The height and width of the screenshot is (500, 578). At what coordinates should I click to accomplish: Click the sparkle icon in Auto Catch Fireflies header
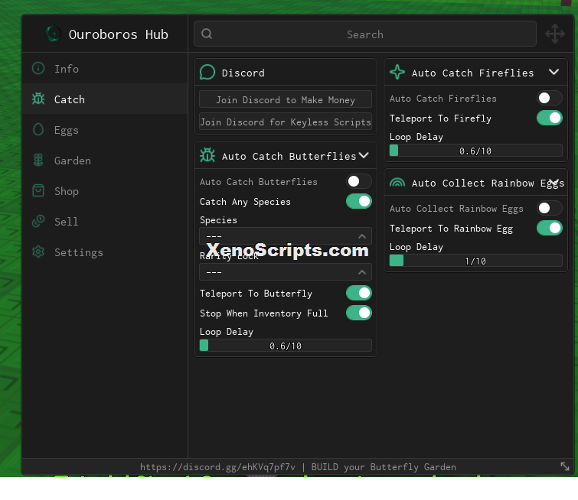pyautogui.click(x=397, y=72)
